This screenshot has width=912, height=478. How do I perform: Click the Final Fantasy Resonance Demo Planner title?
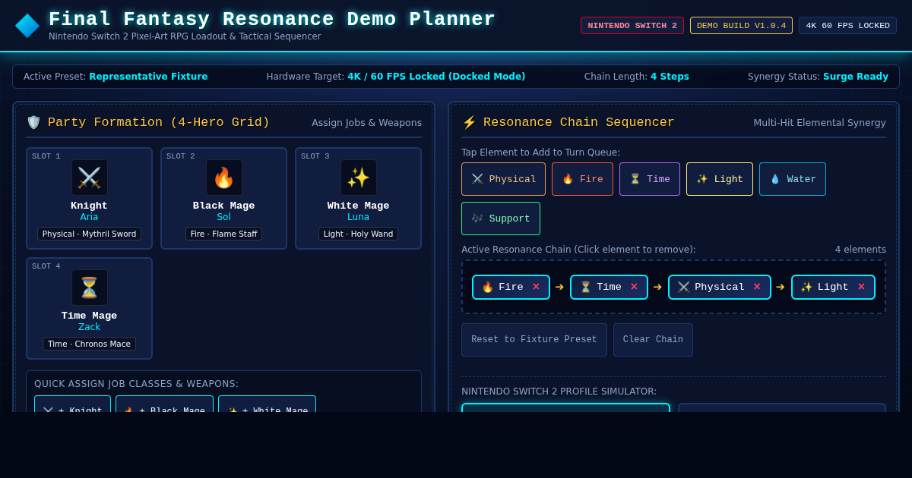(x=272, y=20)
